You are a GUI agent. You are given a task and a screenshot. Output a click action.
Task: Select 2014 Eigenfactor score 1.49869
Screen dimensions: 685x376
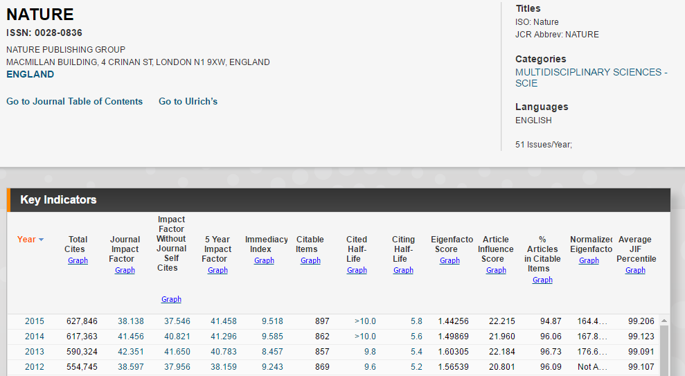click(454, 337)
